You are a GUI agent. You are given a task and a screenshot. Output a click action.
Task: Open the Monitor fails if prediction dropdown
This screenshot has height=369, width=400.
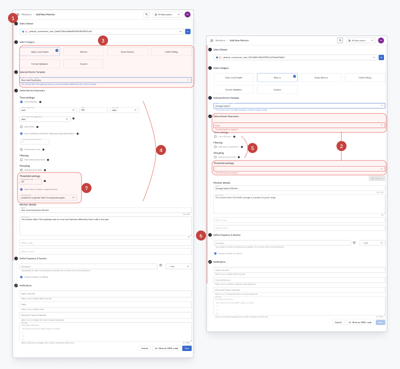pos(48,197)
